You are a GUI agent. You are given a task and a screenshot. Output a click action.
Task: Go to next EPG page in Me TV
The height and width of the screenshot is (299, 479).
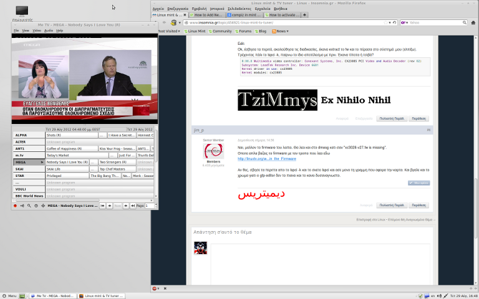pyautogui.click(x=125, y=206)
